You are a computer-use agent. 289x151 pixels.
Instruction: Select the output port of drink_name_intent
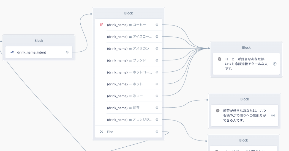click(x=67, y=52)
